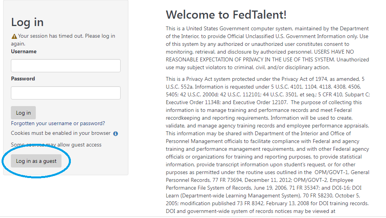Open Forgotten your username or password link
386x218 pixels.
pos(58,123)
